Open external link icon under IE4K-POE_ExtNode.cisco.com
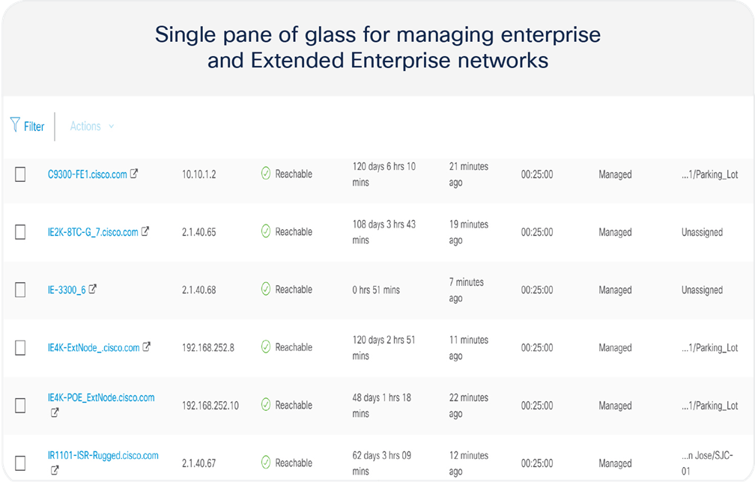Screen dimensions: 755x497 (x=55, y=412)
